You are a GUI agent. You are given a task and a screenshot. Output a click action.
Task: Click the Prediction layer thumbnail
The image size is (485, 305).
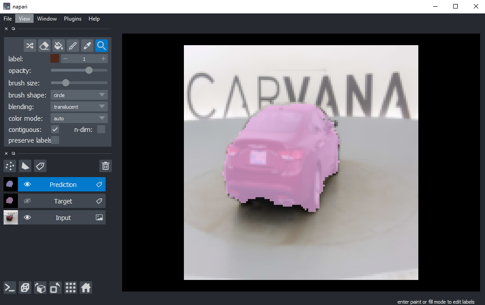click(11, 185)
